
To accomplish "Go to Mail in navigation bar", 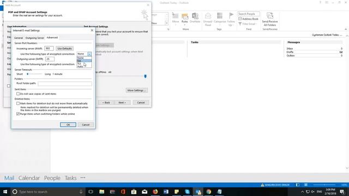I will click(x=9, y=178).
